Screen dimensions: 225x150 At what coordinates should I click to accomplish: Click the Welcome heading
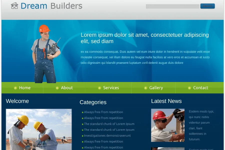pyautogui.click(x=17, y=101)
